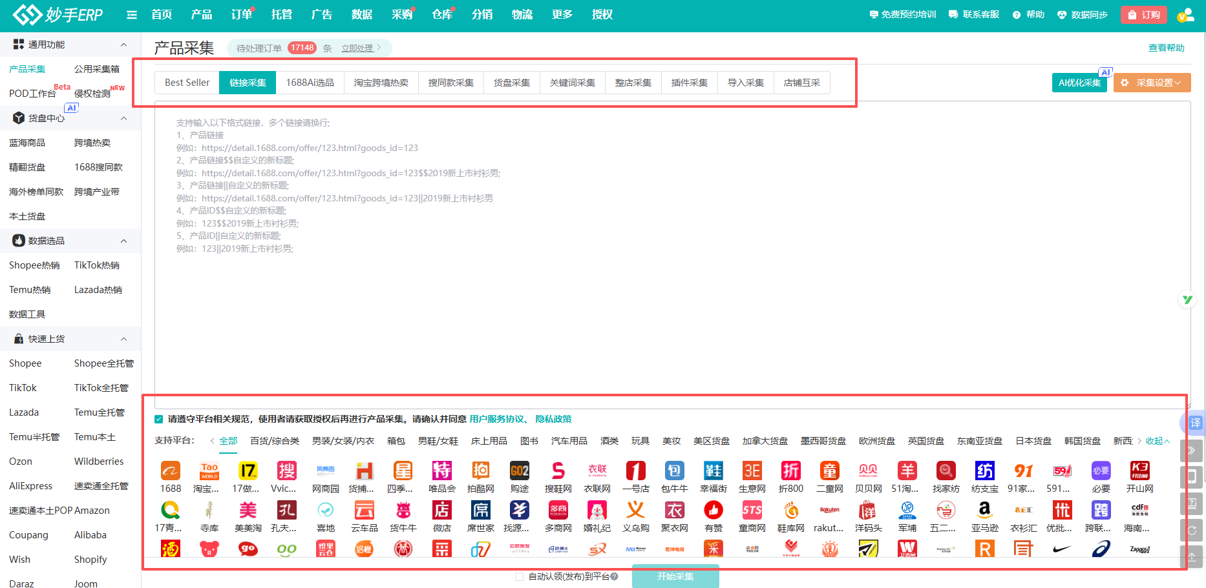Viewport: 1206px width, 588px height.
Task: Pick the 义乌购 platform icon
Action: pyautogui.click(x=636, y=510)
